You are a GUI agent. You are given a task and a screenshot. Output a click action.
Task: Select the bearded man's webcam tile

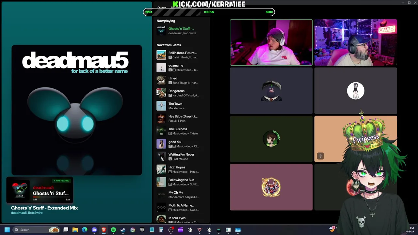tap(356, 42)
